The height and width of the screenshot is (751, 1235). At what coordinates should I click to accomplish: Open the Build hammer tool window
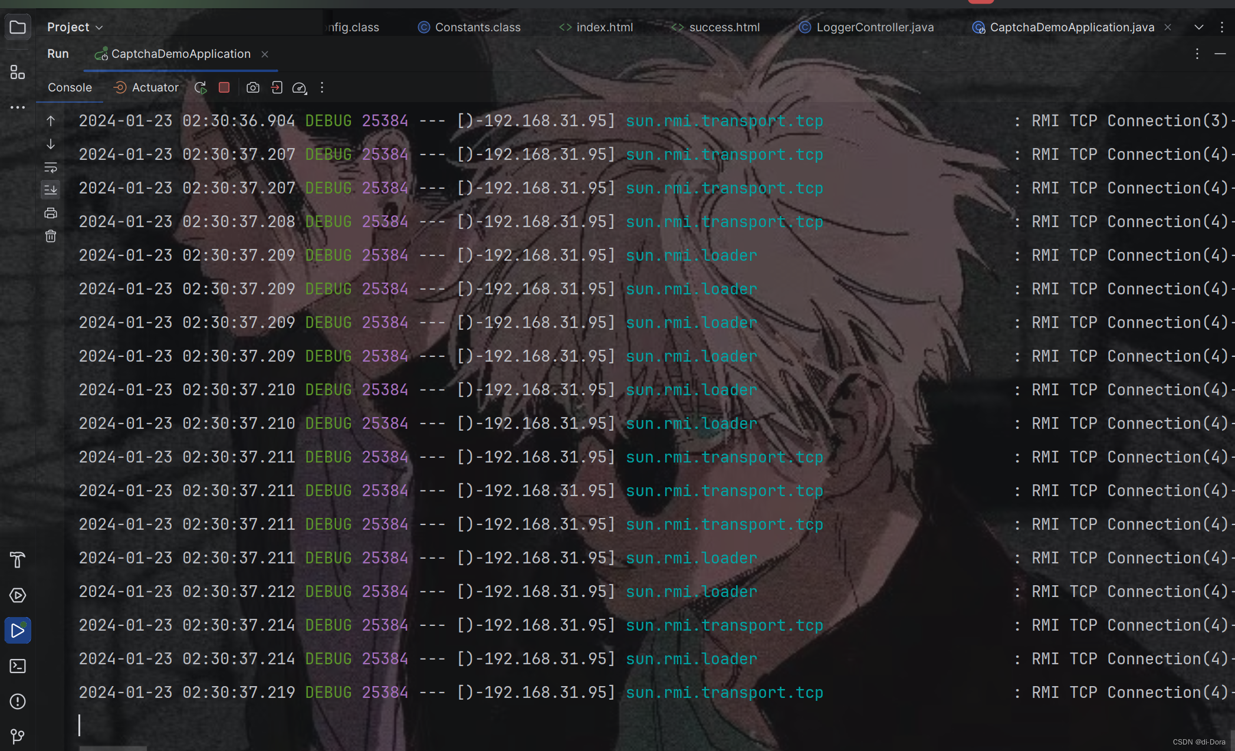pyautogui.click(x=18, y=560)
